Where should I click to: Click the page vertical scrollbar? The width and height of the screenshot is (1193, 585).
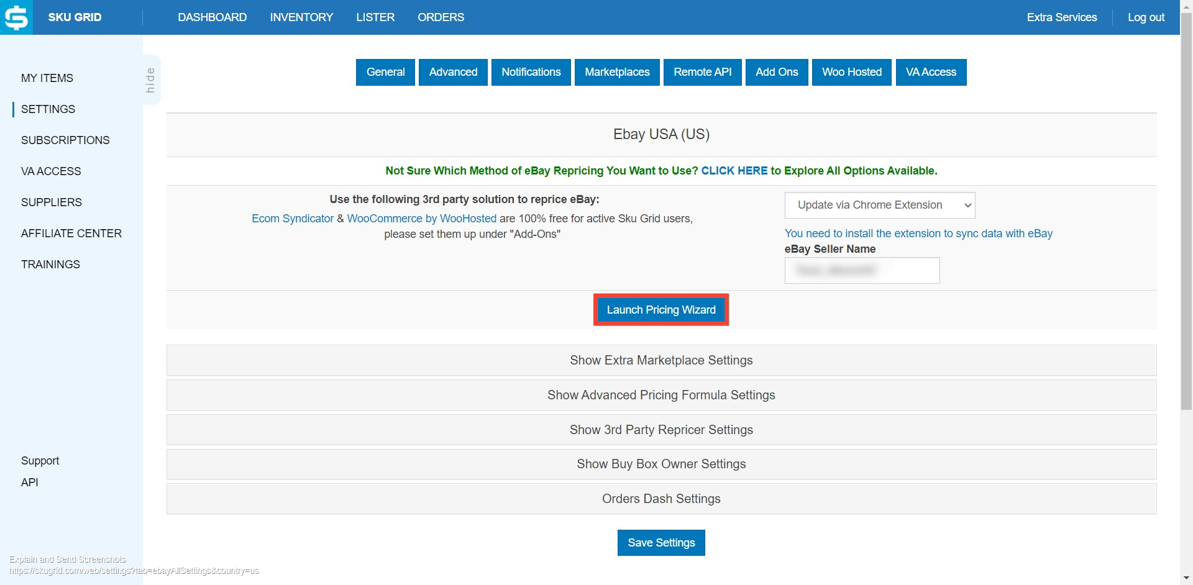(x=1186, y=211)
